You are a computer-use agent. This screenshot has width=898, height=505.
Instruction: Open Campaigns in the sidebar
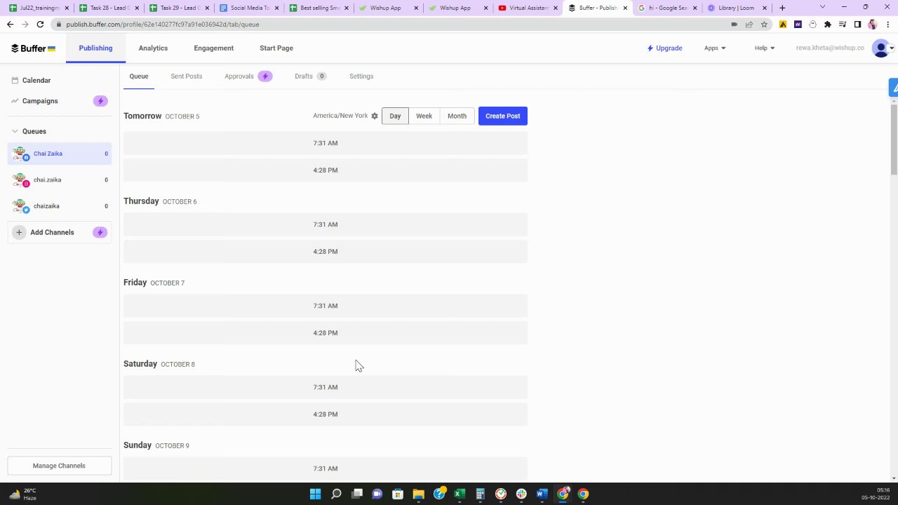point(40,101)
